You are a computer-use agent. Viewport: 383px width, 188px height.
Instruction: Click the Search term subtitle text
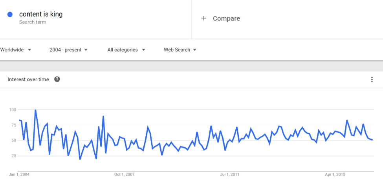click(x=33, y=22)
